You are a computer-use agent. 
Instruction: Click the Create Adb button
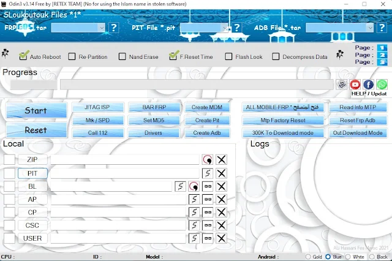tap(207, 133)
